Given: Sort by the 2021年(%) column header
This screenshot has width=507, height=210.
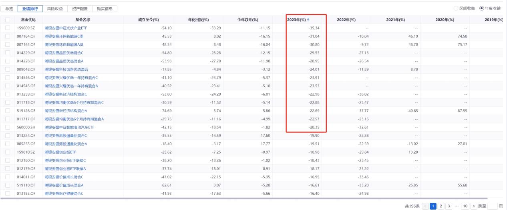Looking at the screenshot, I should pos(396,20).
